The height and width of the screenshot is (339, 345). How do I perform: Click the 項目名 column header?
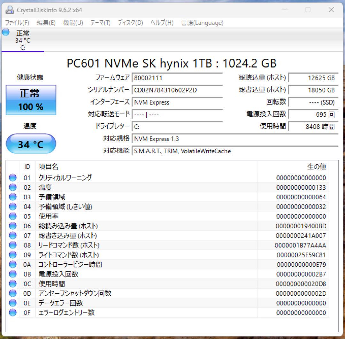click(x=147, y=167)
